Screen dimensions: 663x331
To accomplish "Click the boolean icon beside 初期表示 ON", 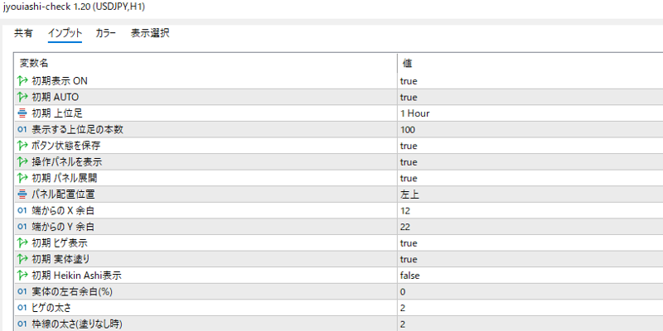I will click(22, 80).
